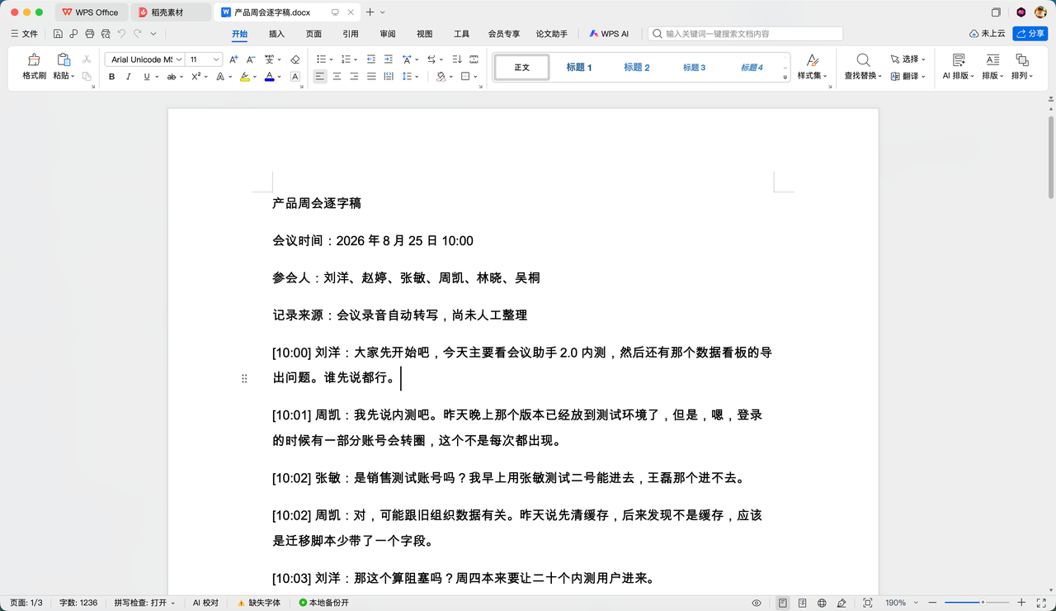
Task: Click the decrease indent icon
Action: 371,59
